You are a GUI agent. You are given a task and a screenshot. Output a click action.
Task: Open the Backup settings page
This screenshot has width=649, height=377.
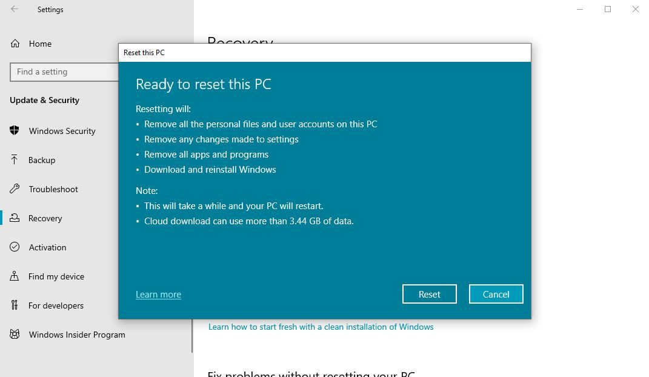point(42,160)
